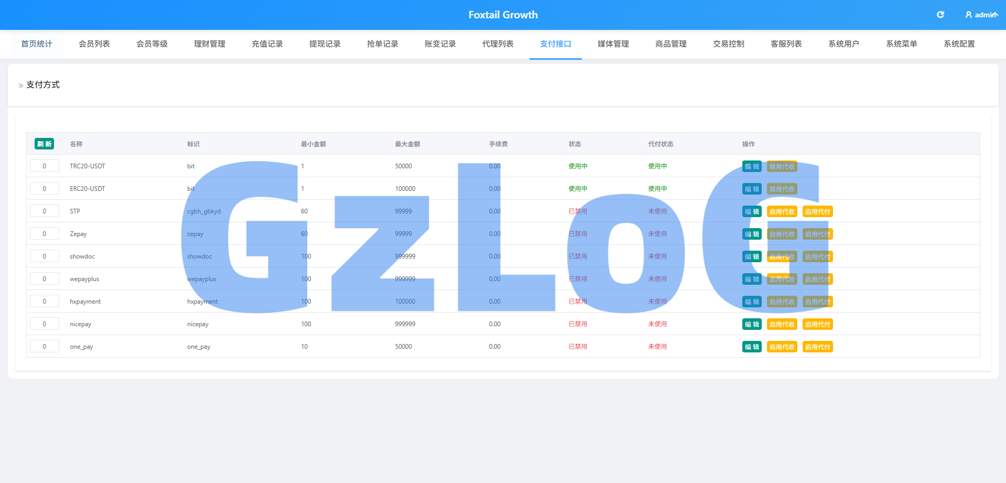Viewport: 1006px width, 483px height.
Task: Click 编辑 in the one_pay row
Action: pos(752,347)
